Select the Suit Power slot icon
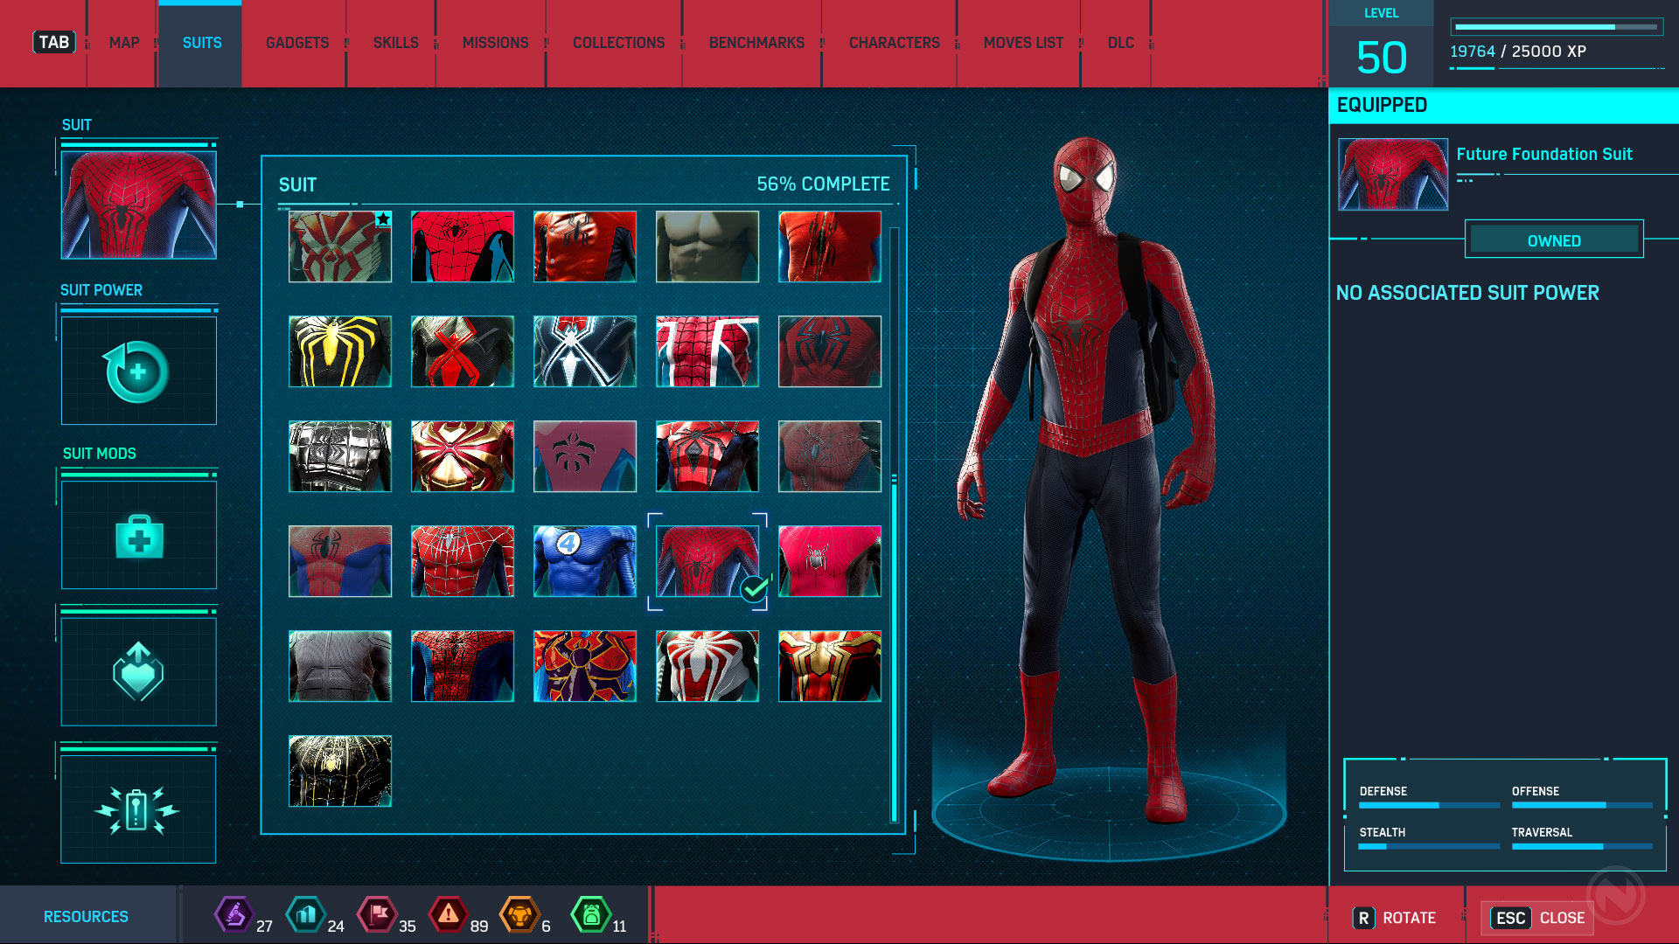Image resolution: width=1679 pixels, height=944 pixels. tap(138, 371)
